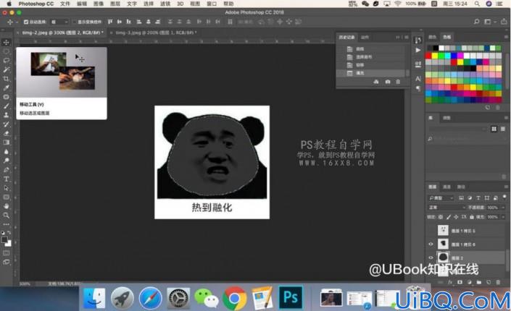
Task: Show the 图层 1 拷贝 5 layer
Action: tap(431, 230)
